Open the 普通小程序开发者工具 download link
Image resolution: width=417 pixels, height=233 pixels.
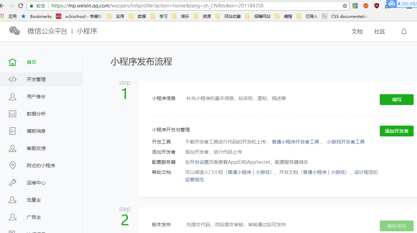295,142
